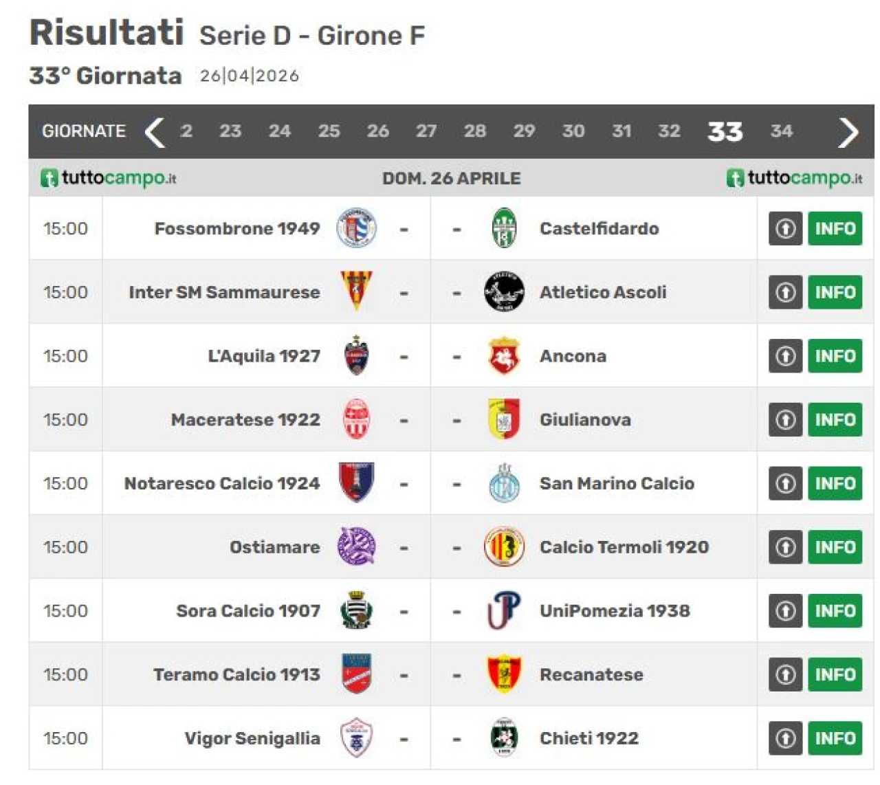The width and height of the screenshot is (880, 785).
Task: Click the Fossombrone 1949 team crest
Action: tap(356, 228)
